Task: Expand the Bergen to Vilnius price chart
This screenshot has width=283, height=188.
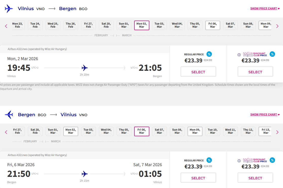Action: (x=265, y=114)
